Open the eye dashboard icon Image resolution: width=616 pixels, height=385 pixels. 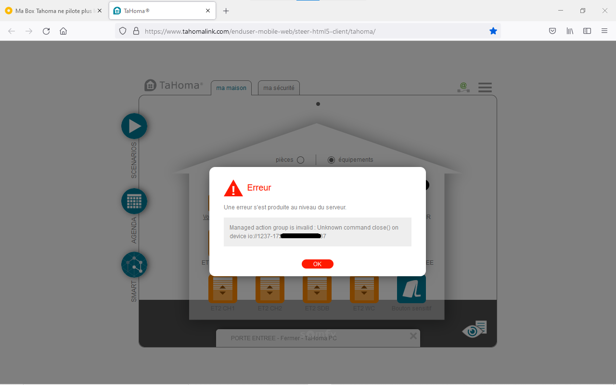coord(475,330)
